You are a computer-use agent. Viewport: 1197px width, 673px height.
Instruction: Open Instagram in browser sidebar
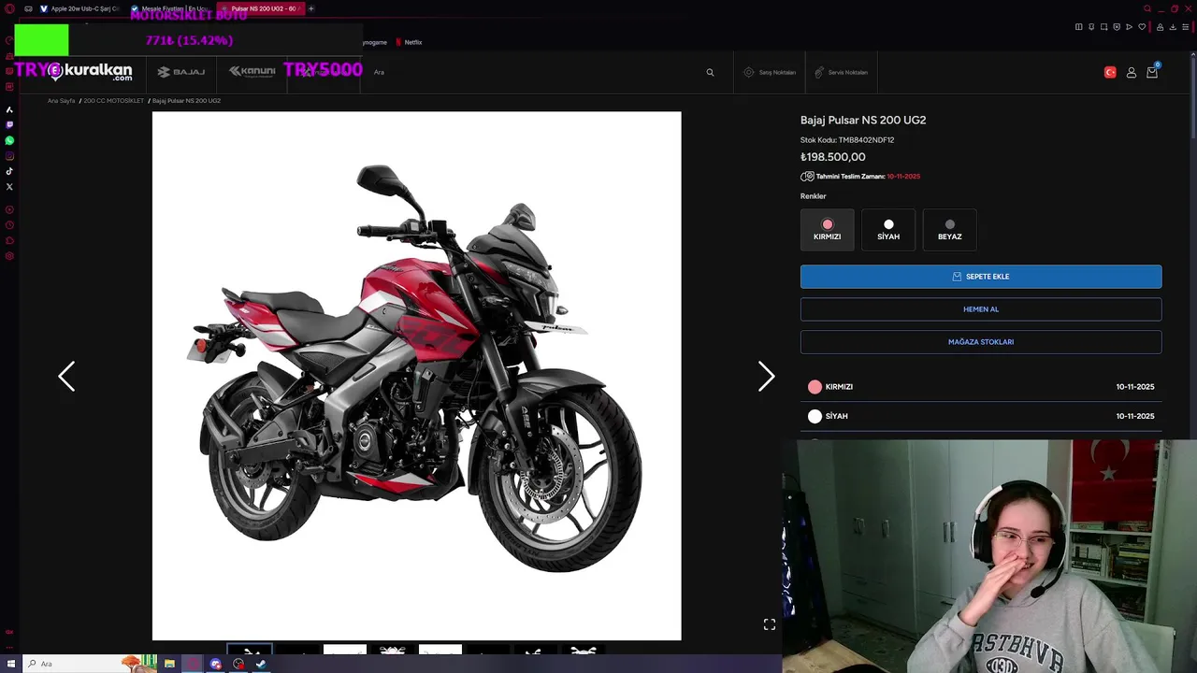(x=9, y=156)
